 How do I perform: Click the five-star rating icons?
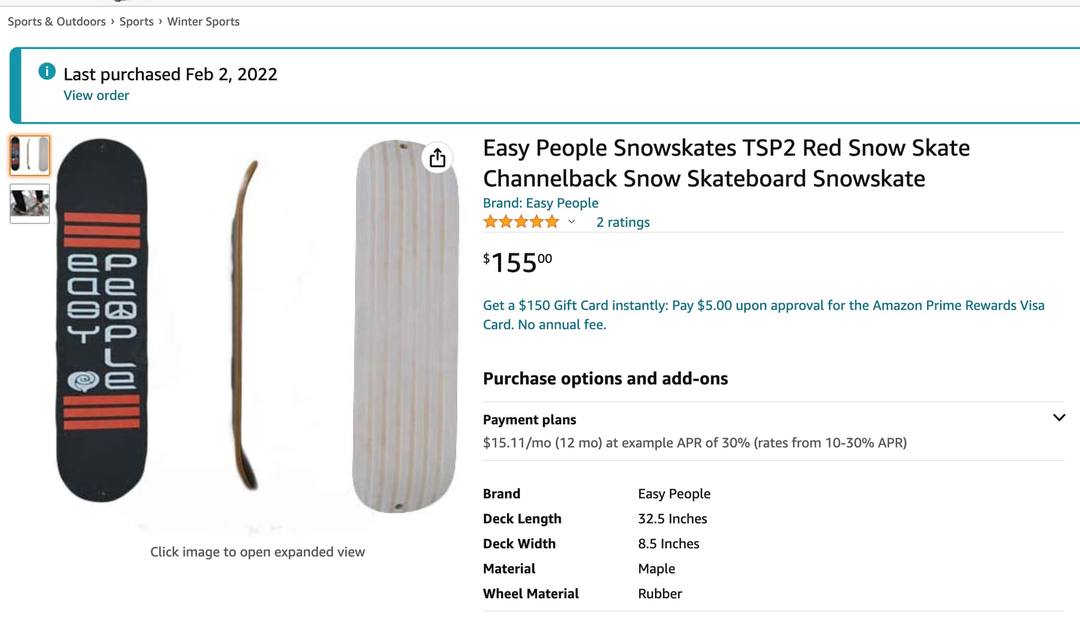point(521,222)
